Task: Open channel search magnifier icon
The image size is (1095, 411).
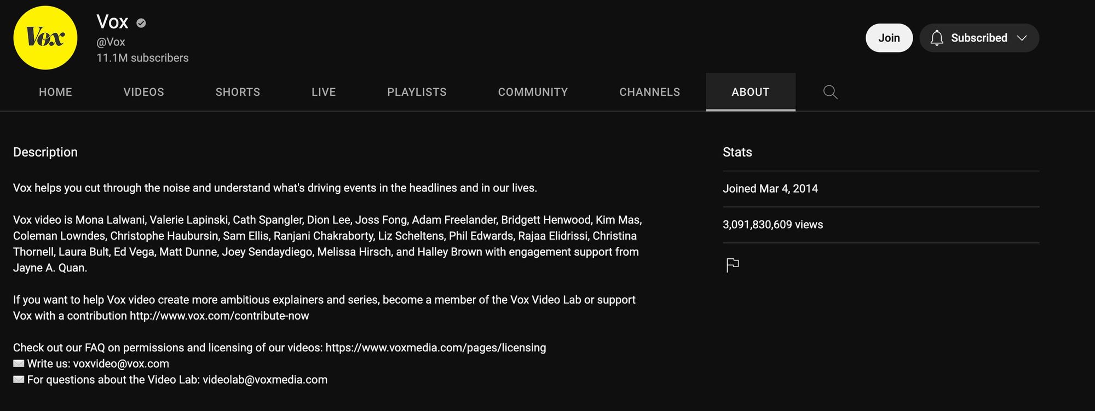Action: point(830,92)
